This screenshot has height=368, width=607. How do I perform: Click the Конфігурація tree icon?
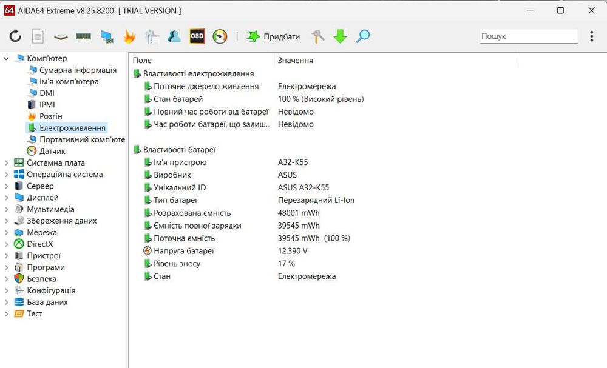[19, 290]
